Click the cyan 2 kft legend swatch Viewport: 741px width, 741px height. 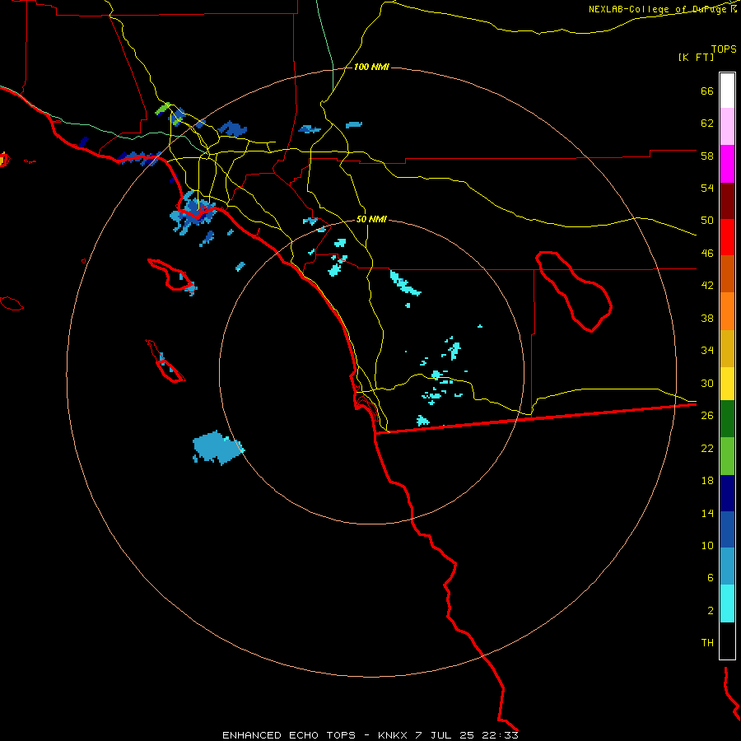point(727,604)
